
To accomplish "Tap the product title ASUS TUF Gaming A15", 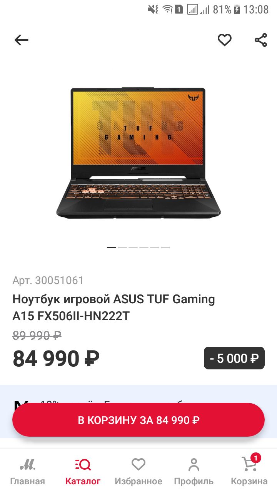I will click(114, 307).
